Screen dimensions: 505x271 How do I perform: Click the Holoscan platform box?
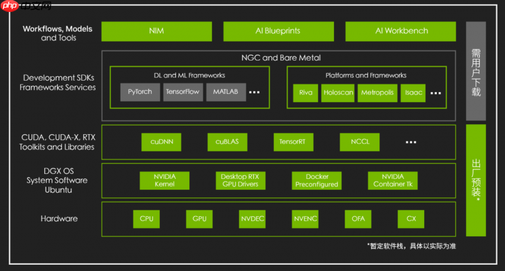click(337, 92)
